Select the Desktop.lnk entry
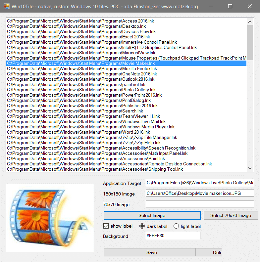The height and width of the screenshot is (262, 260). point(126,26)
